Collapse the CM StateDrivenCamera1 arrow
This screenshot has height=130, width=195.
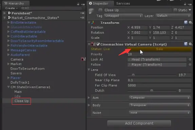(x=8, y=87)
